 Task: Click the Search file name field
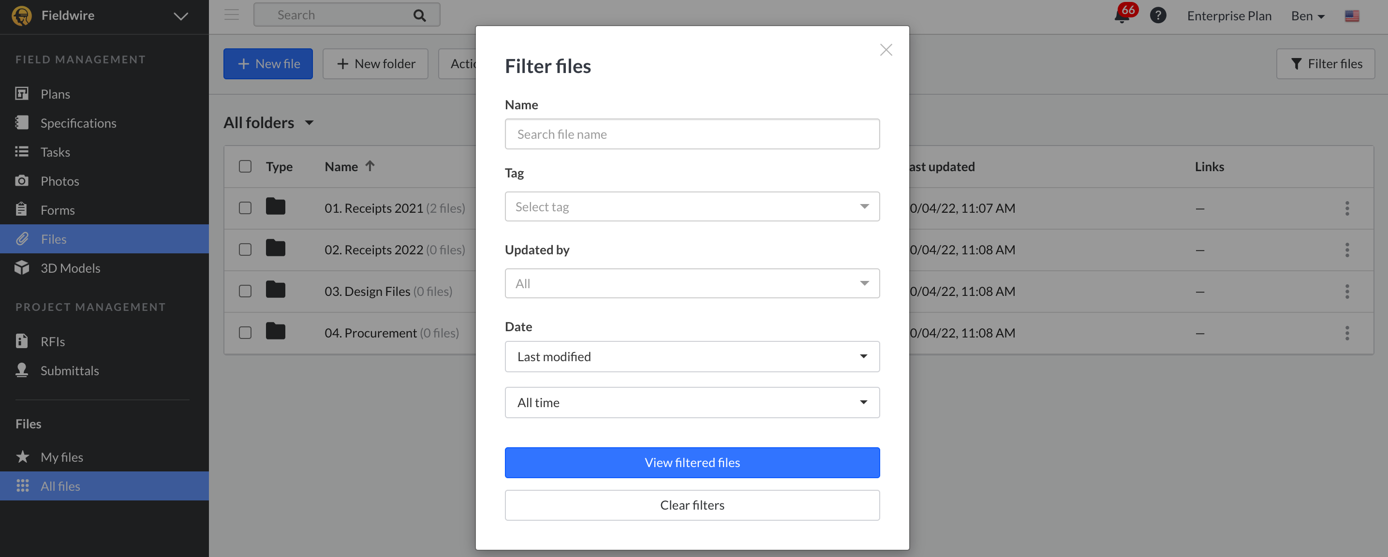692,134
